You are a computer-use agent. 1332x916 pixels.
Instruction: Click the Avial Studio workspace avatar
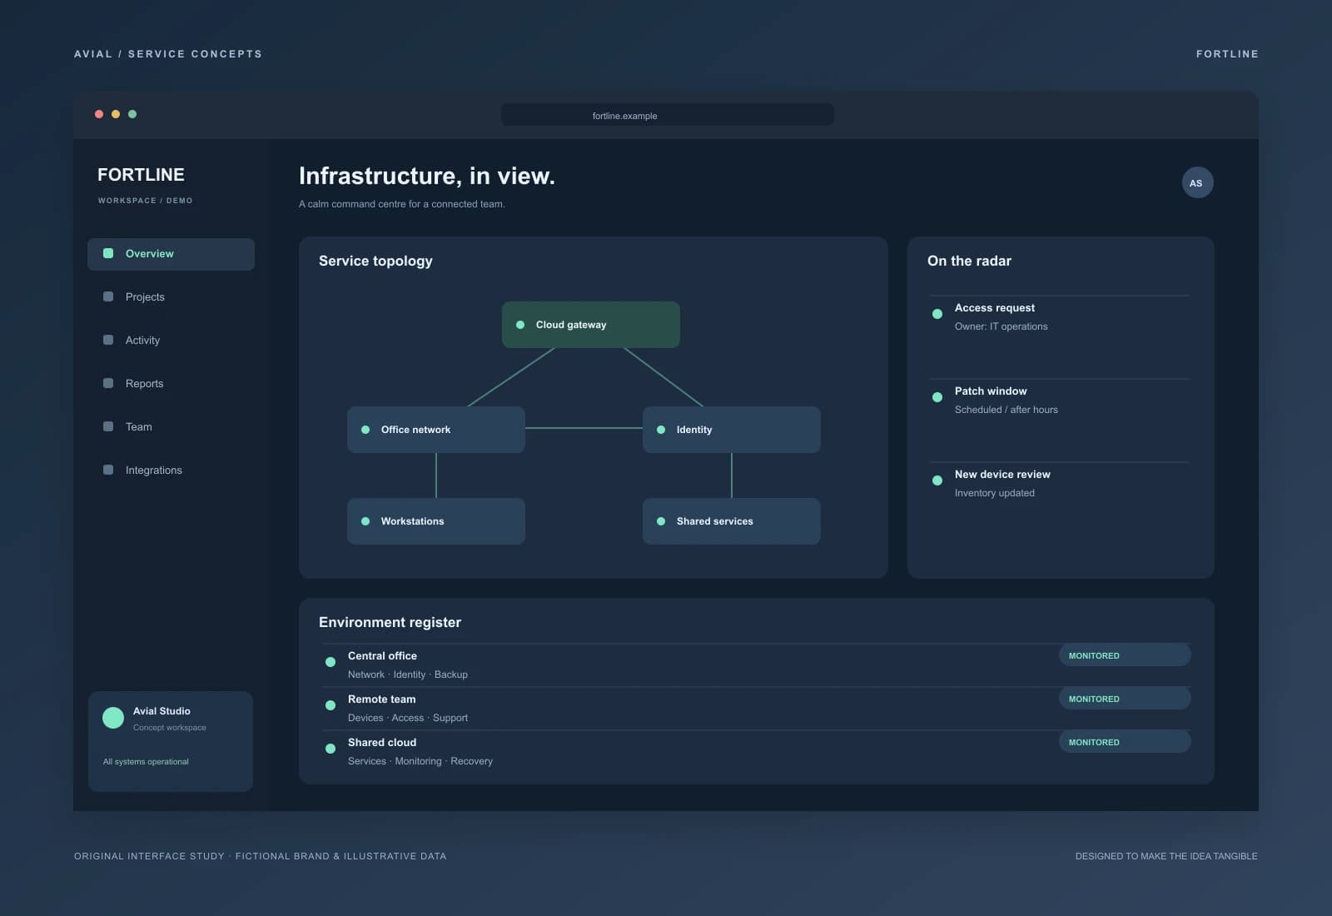pos(113,718)
